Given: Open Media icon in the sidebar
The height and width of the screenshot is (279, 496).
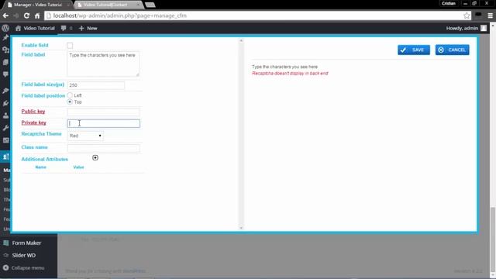Looking at the screenshot, I should 5,50.
